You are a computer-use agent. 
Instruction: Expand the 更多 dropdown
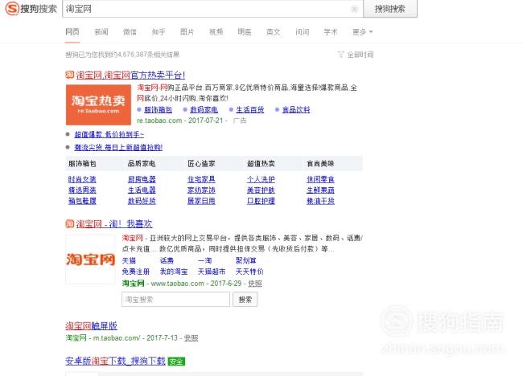click(x=363, y=32)
